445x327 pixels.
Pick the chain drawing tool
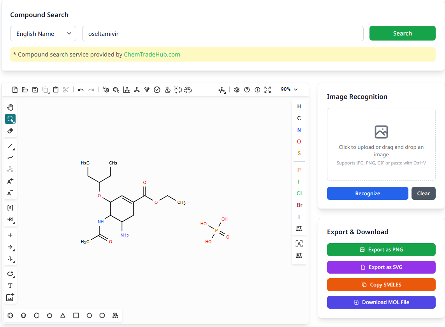(x=10, y=158)
